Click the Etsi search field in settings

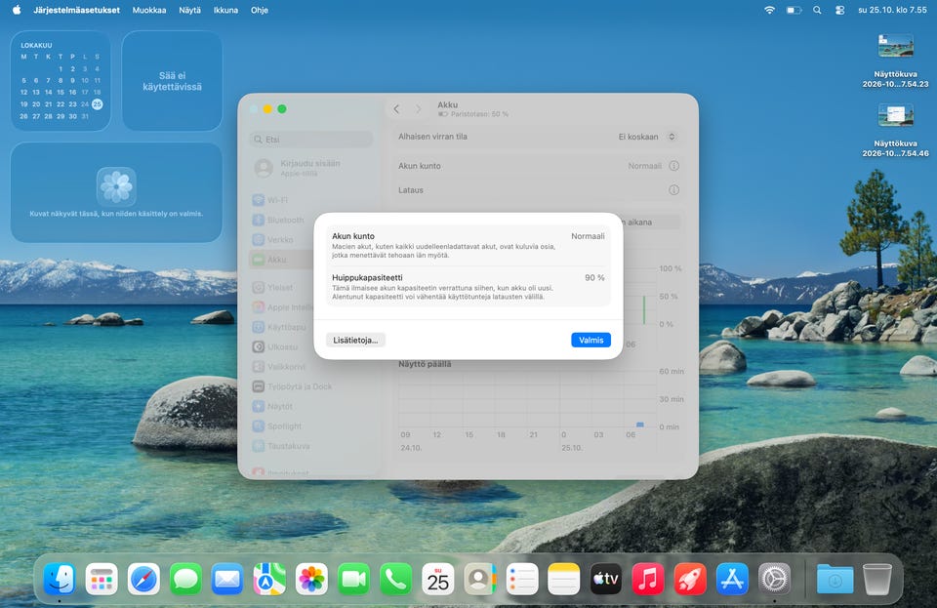(310, 140)
